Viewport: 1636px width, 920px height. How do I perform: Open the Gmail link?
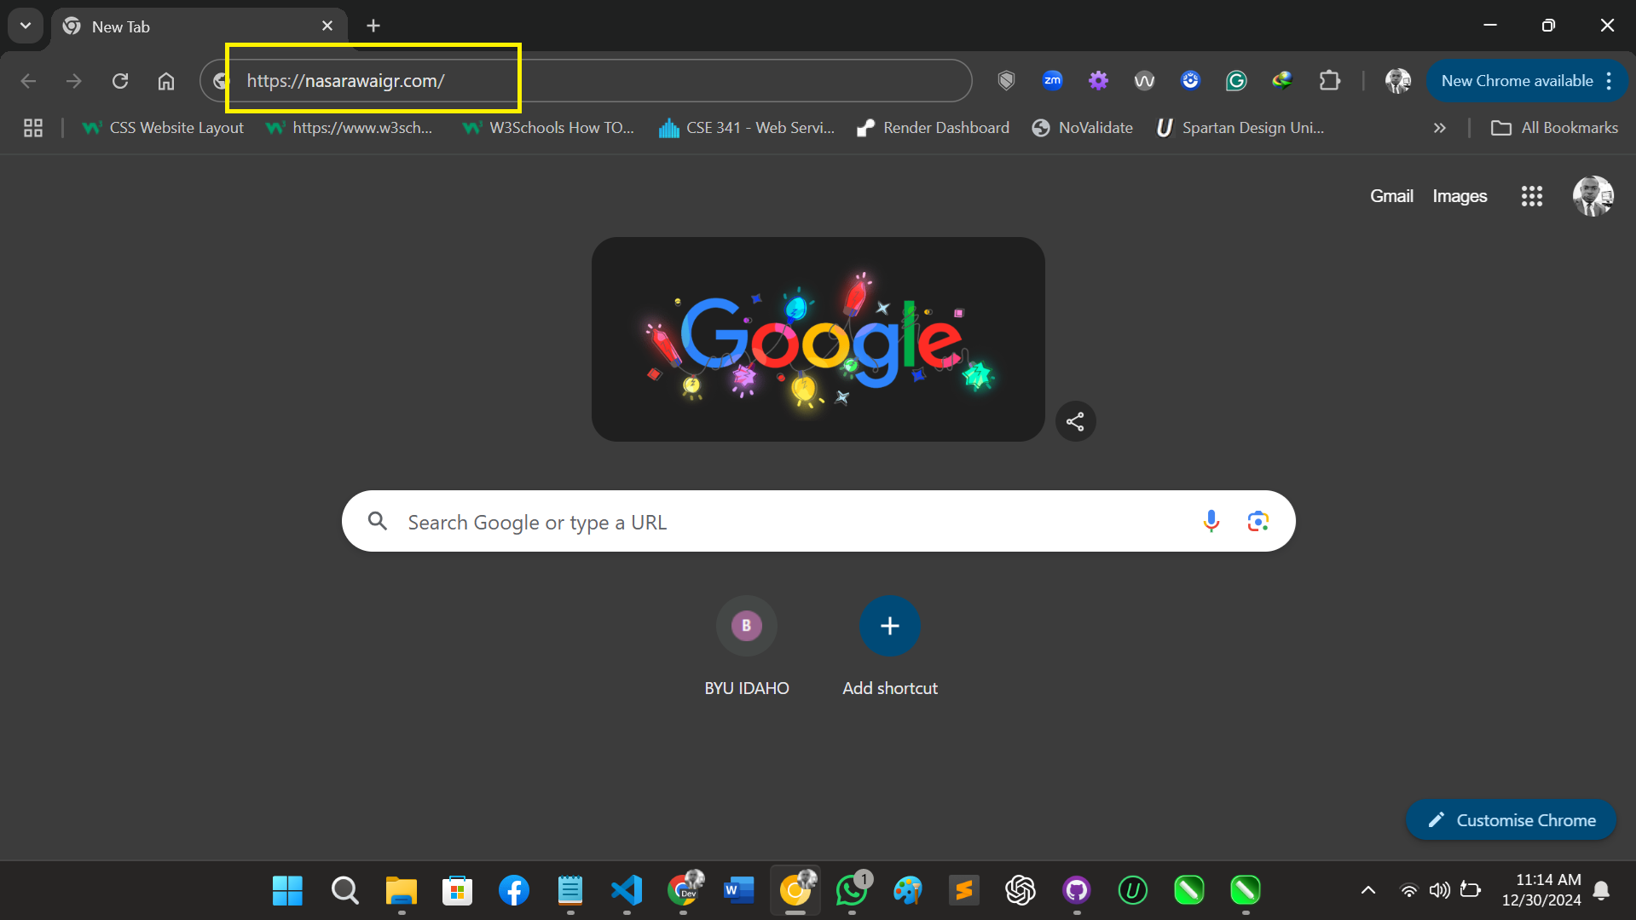(1391, 196)
